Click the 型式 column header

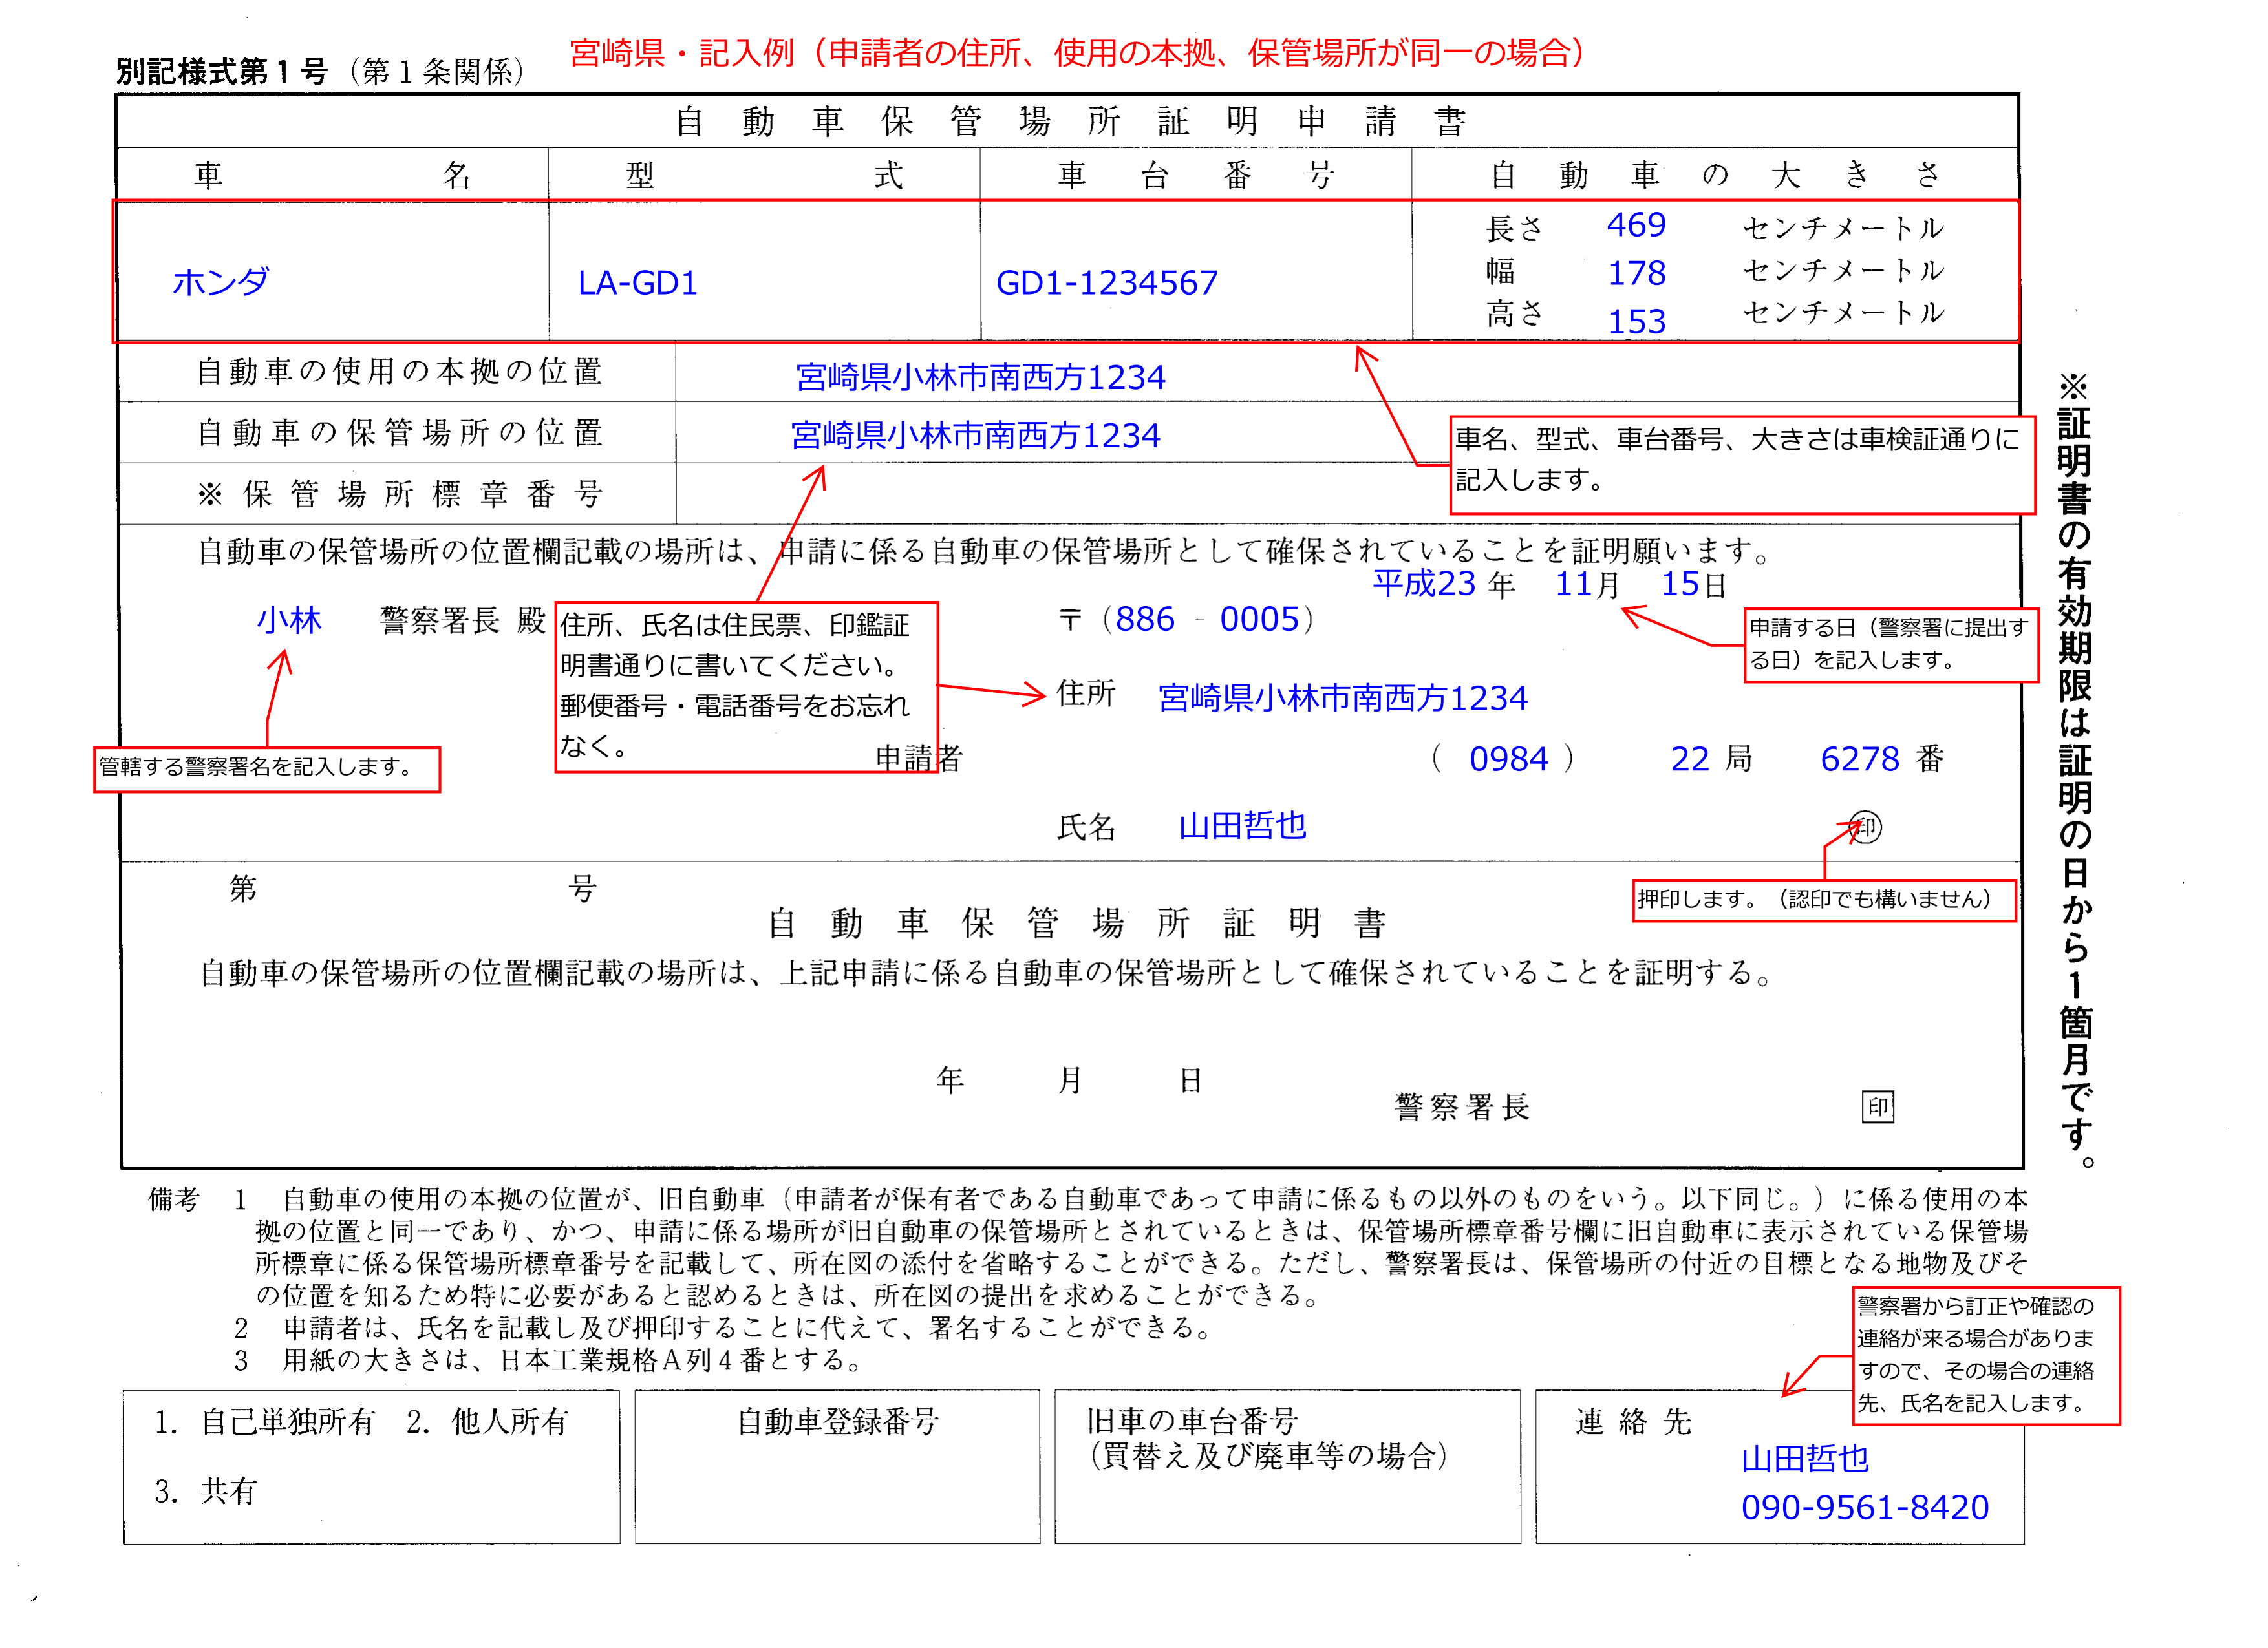tap(764, 175)
